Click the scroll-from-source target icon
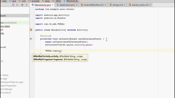Screen dimensions: 175x98 click(x=13, y=5)
